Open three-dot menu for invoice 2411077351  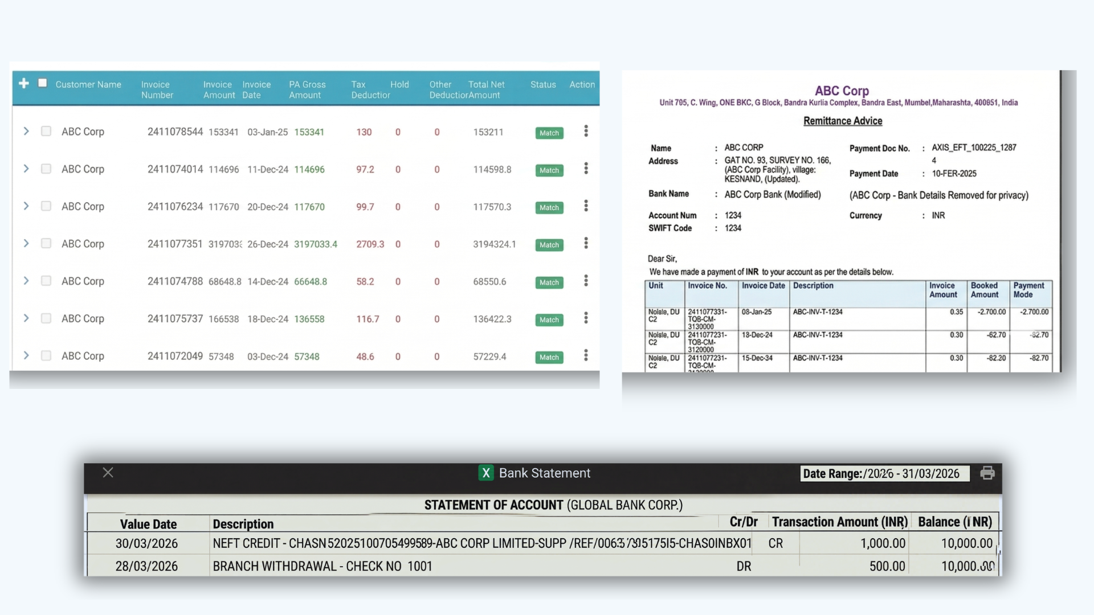pos(586,244)
